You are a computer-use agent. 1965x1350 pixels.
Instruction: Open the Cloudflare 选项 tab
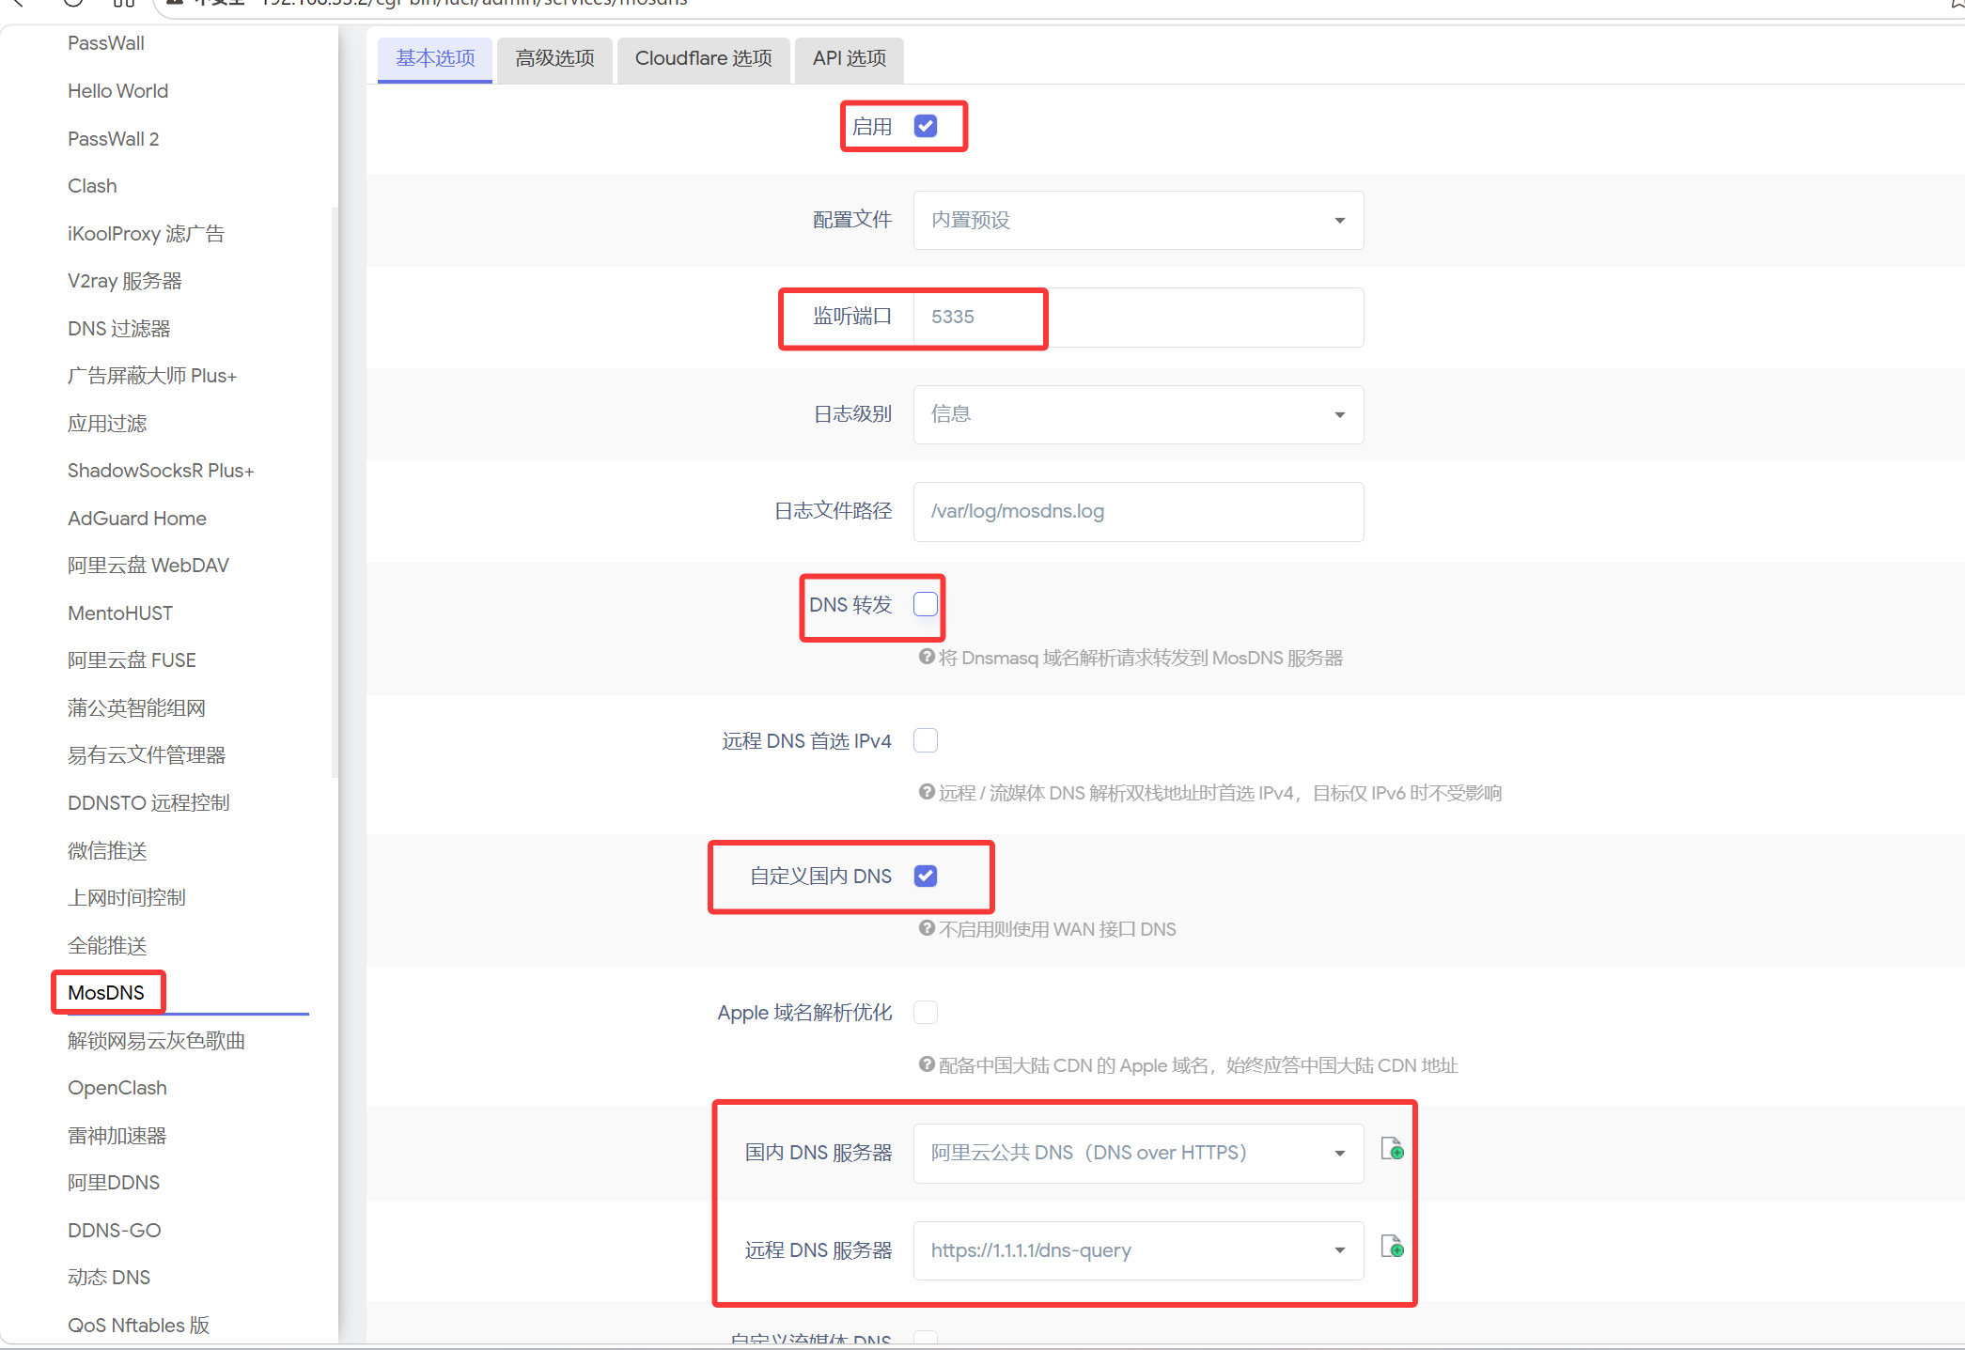point(703,58)
